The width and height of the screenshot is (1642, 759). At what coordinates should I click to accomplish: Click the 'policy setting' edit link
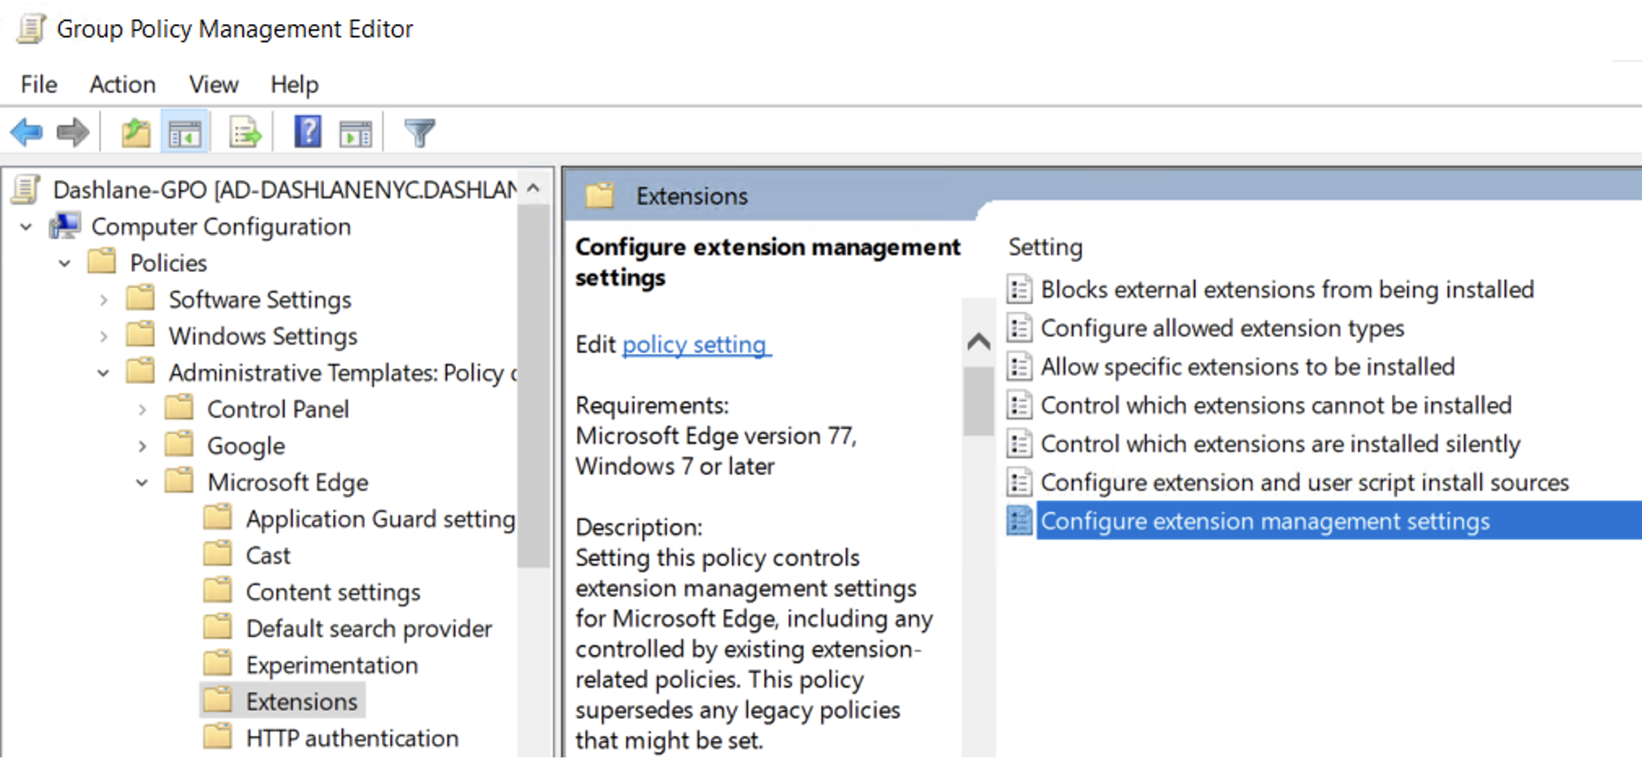pyautogui.click(x=696, y=344)
